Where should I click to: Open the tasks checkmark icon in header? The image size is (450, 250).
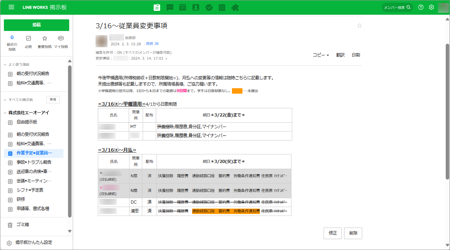209,7
